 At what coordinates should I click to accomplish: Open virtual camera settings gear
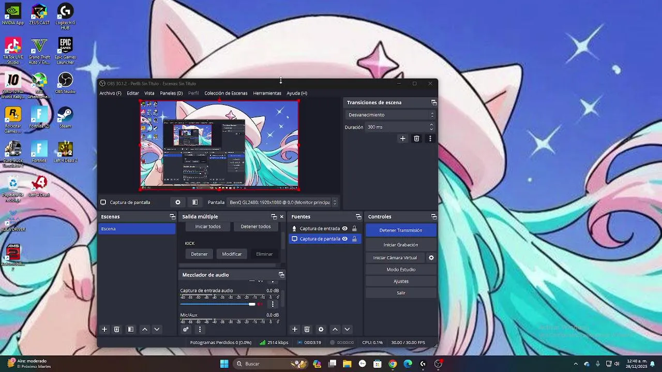pyautogui.click(x=431, y=258)
